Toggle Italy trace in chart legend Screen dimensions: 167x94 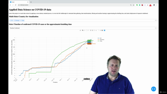100,41
